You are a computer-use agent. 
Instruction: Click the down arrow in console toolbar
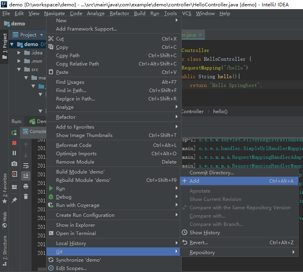[26, 155]
